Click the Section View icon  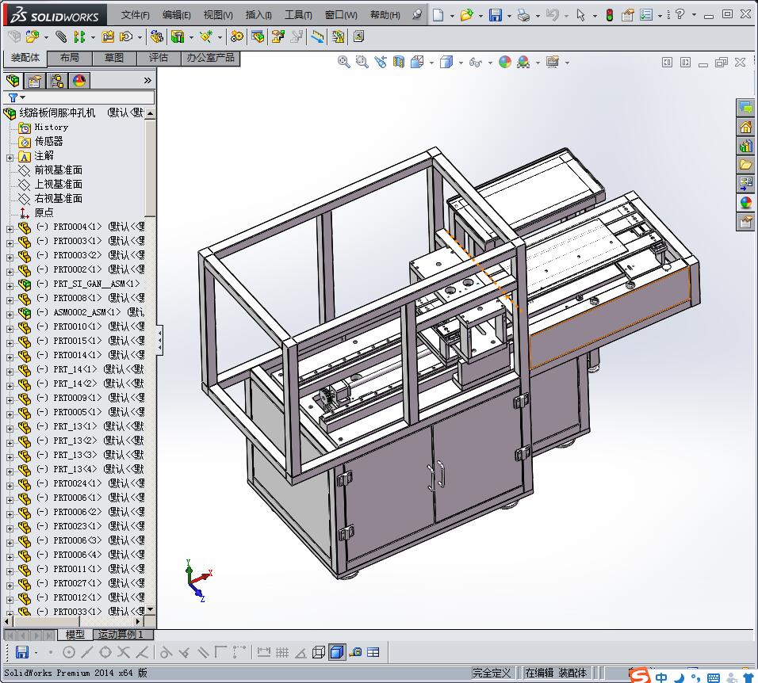[x=399, y=62]
